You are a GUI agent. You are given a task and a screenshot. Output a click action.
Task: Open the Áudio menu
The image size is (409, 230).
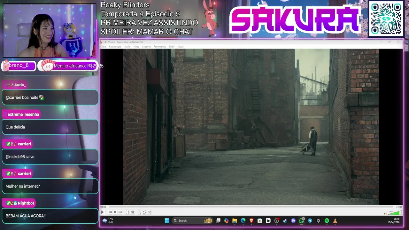[127, 47]
